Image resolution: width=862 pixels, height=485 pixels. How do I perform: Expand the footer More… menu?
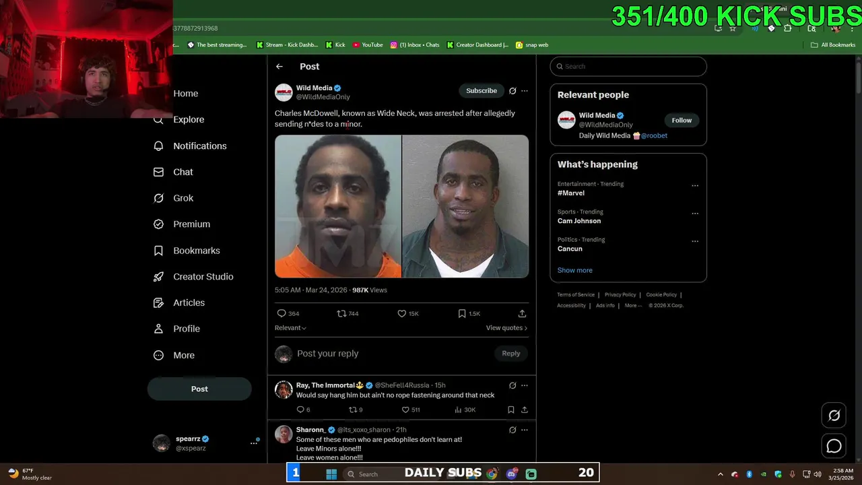coord(633,305)
